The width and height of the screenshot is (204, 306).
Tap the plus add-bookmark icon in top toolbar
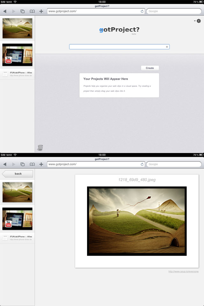[x=41, y=11]
